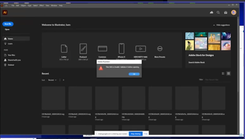Click the home icon in the menu bar
Viewport: 245px width, 139px height.
(6, 6)
